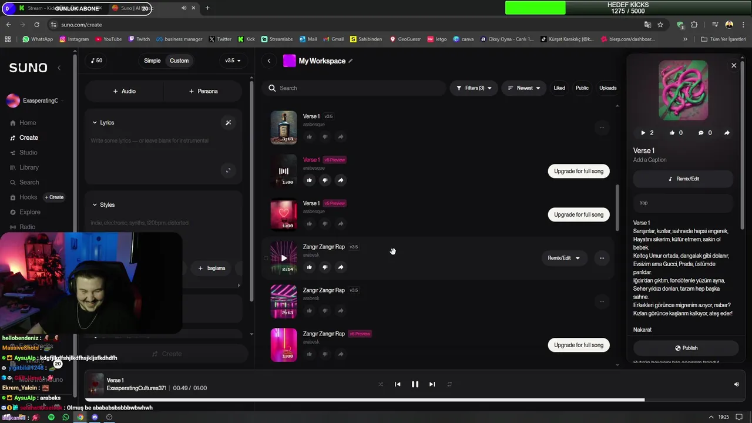
Task: Mute the player volume icon
Action: pos(736,384)
